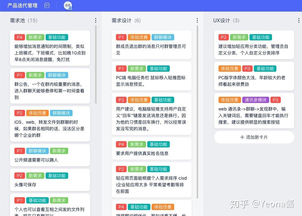Open card 头像可保存
This screenshot has height=216, width=302.
coord(50,180)
